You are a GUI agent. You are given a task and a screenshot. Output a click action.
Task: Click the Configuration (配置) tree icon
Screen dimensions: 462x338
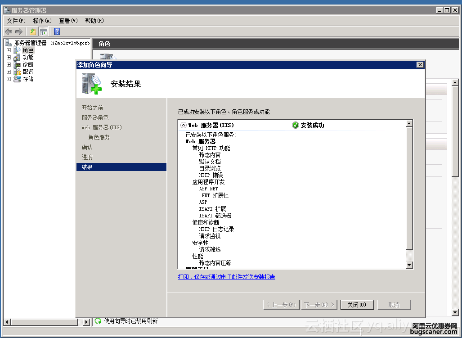point(18,72)
